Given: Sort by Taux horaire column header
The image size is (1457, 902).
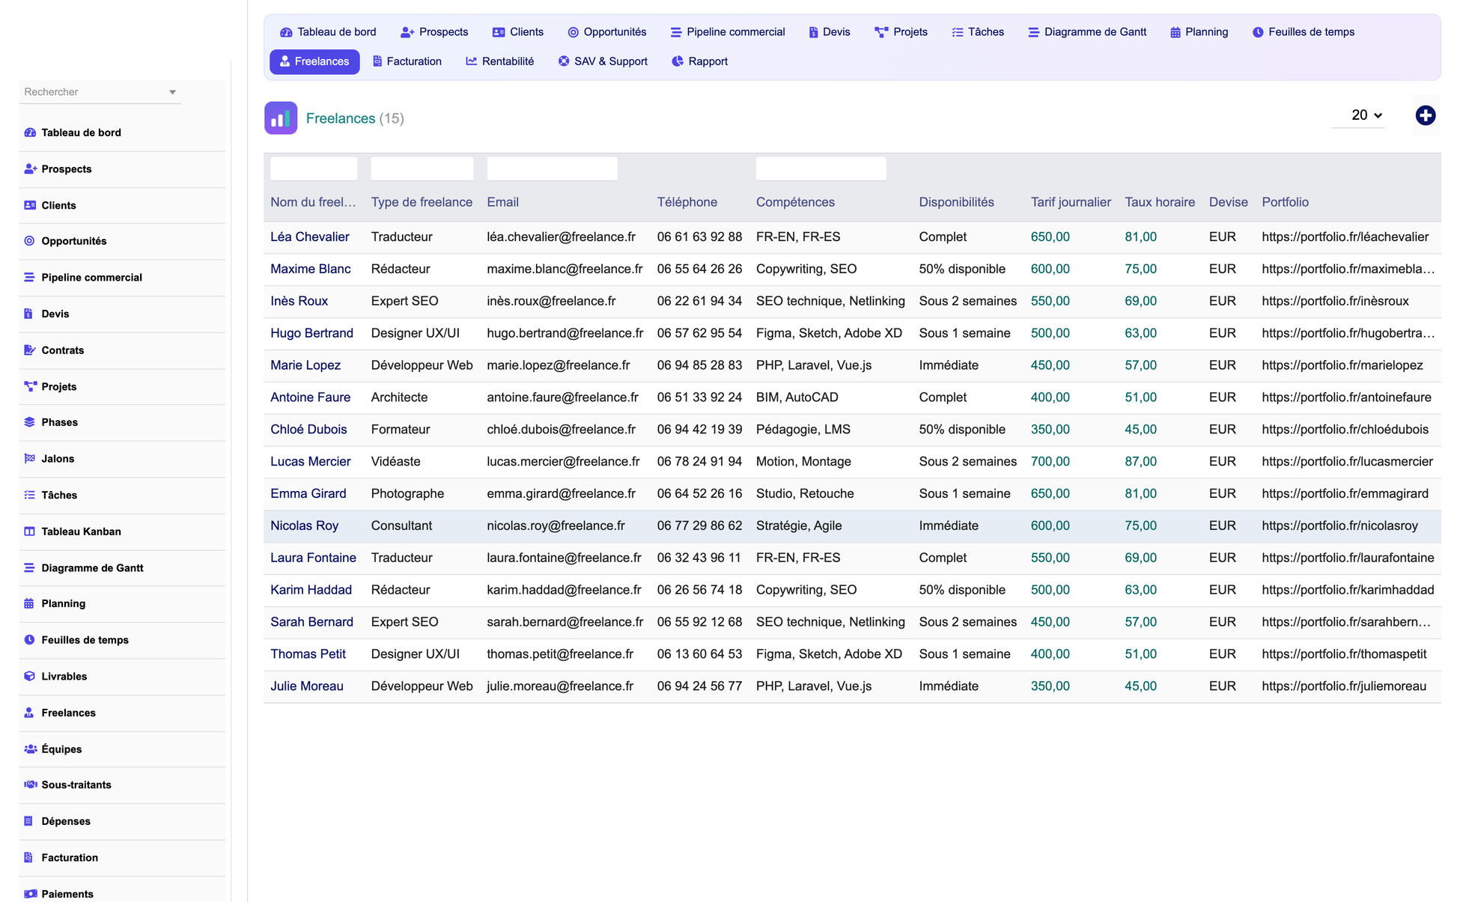Looking at the screenshot, I should [x=1160, y=202].
